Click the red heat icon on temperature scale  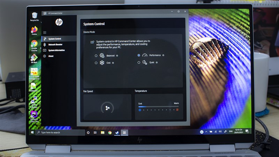177,110
